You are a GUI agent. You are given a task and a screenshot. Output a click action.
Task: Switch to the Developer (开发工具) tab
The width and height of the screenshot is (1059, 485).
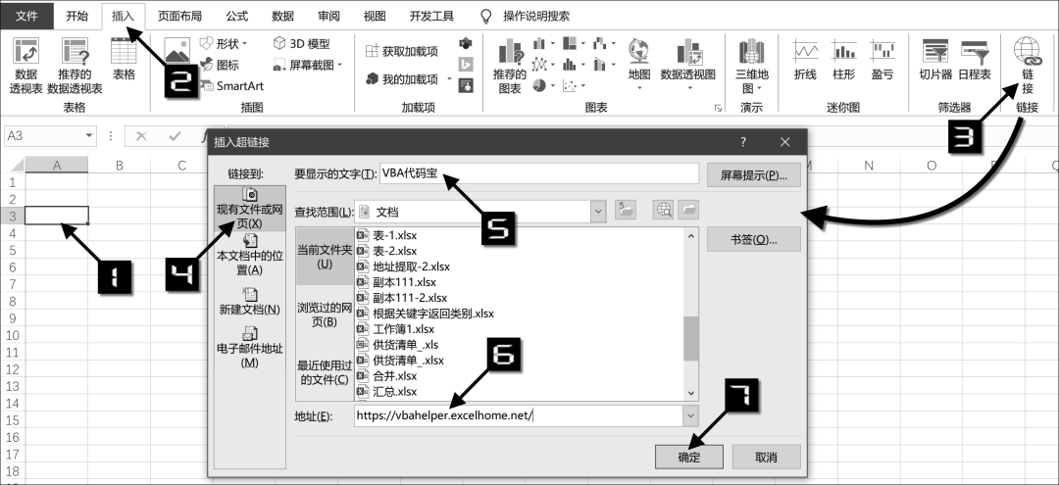pyautogui.click(x=431, y=17)
